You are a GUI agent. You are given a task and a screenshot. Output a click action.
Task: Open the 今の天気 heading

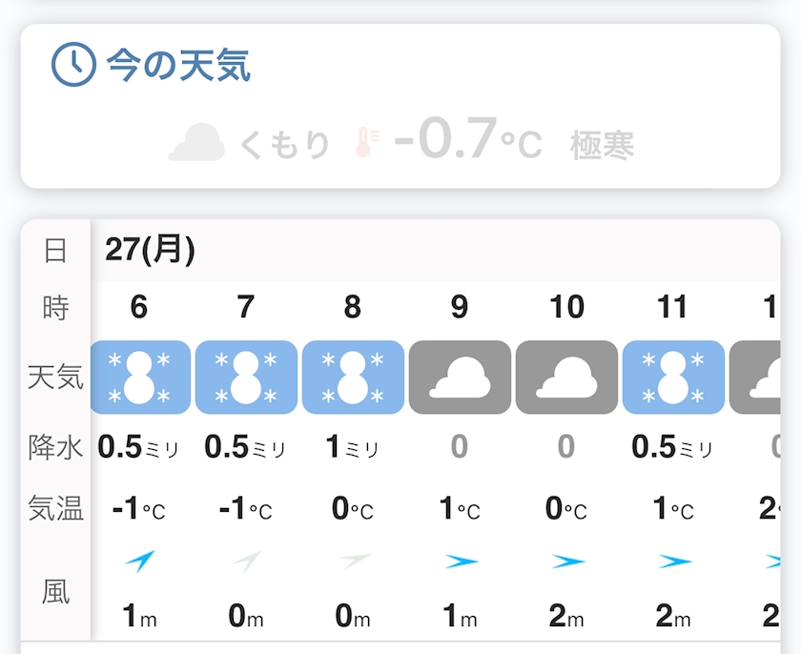pyautogui.click(x=177, y=66)
